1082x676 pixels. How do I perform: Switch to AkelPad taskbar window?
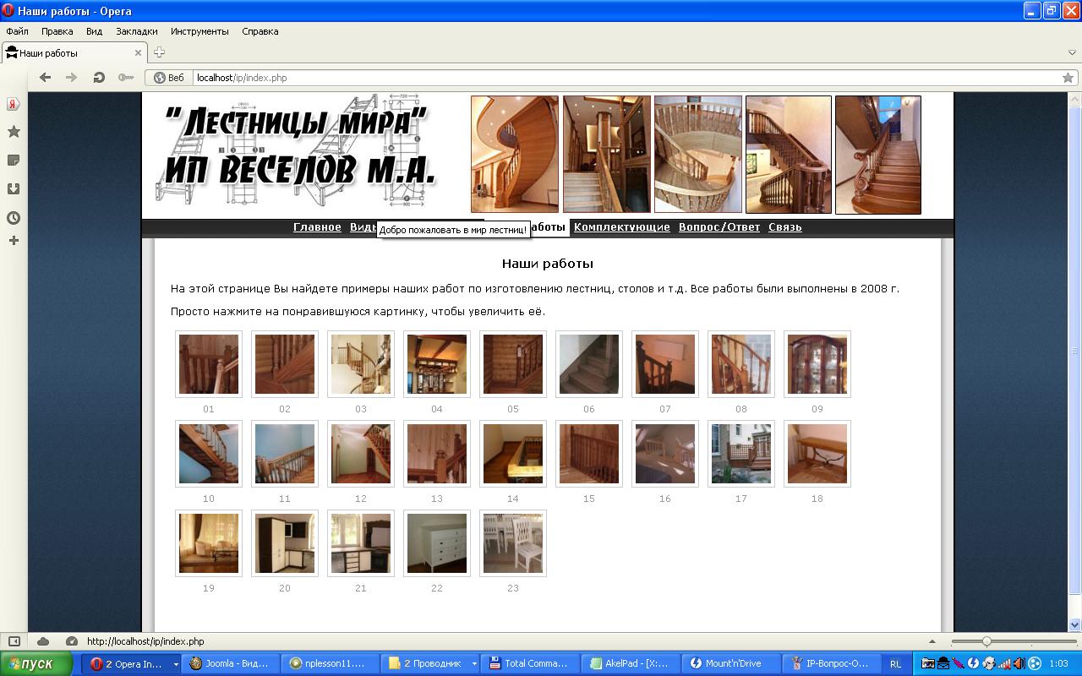pyautogui.click(x=630, y=663)
